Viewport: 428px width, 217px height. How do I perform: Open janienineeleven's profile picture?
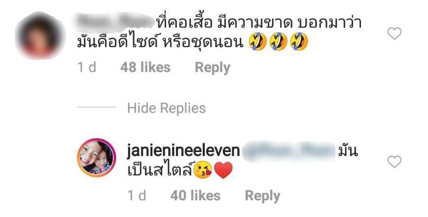point(97,158)
